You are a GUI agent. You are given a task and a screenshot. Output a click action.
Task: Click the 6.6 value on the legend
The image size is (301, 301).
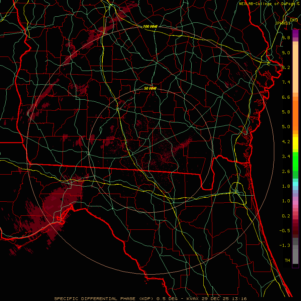point(286,97)
